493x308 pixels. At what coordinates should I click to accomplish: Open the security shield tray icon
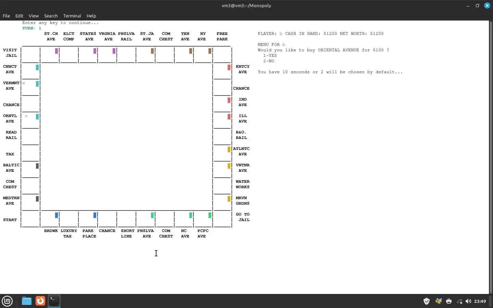click(427, 301)
